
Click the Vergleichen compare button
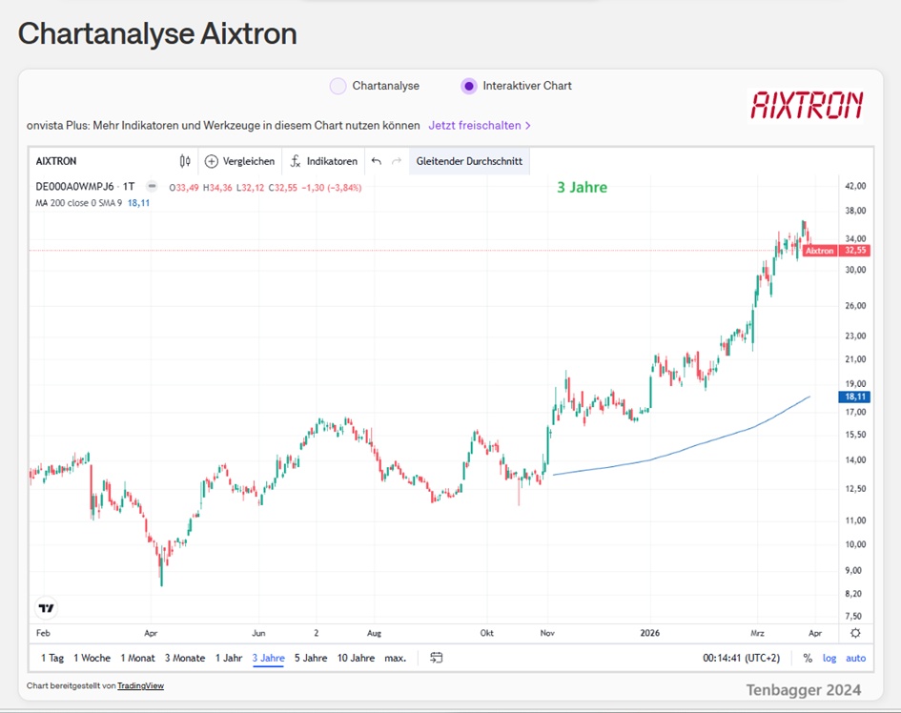point(239,161)
